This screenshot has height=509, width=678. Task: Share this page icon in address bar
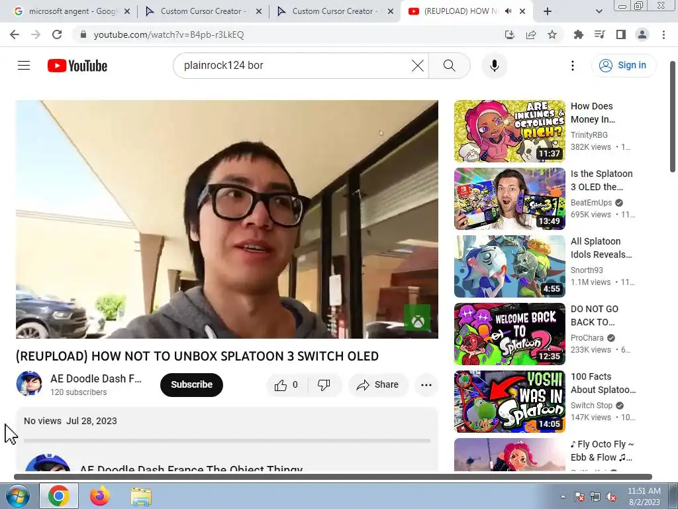(x=531, y=34)
